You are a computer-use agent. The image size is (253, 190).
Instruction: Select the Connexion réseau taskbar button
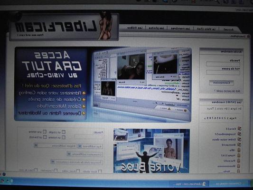coord(229,183)
